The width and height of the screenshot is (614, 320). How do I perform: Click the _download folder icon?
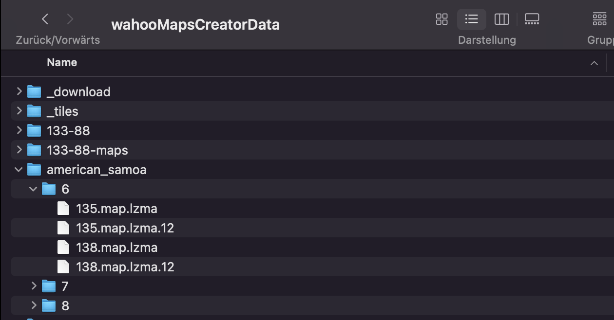click(34, 91)
